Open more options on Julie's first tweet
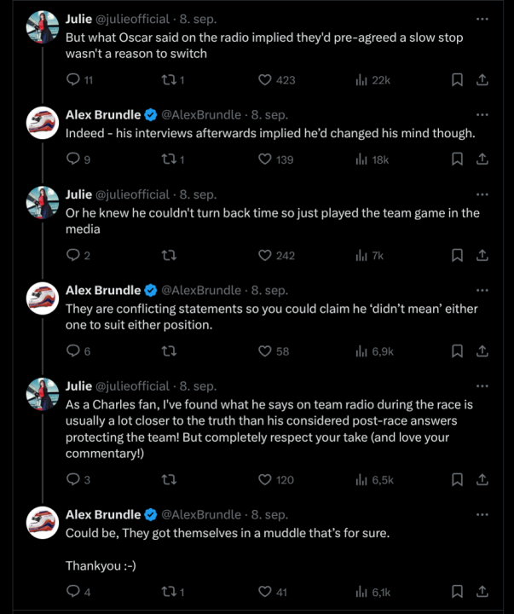The width and height of the screenshot is (514, 614). pyautogui.click(x=482, y=18)
